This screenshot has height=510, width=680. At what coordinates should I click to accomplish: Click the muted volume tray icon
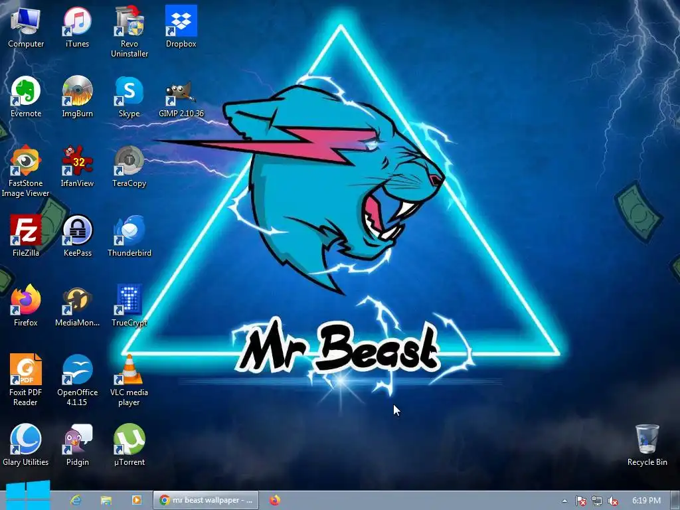(x=613, y=501)
